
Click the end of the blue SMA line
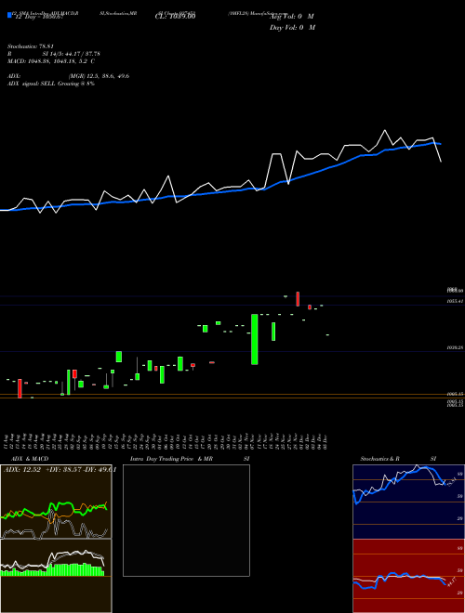tap(440, 144)
